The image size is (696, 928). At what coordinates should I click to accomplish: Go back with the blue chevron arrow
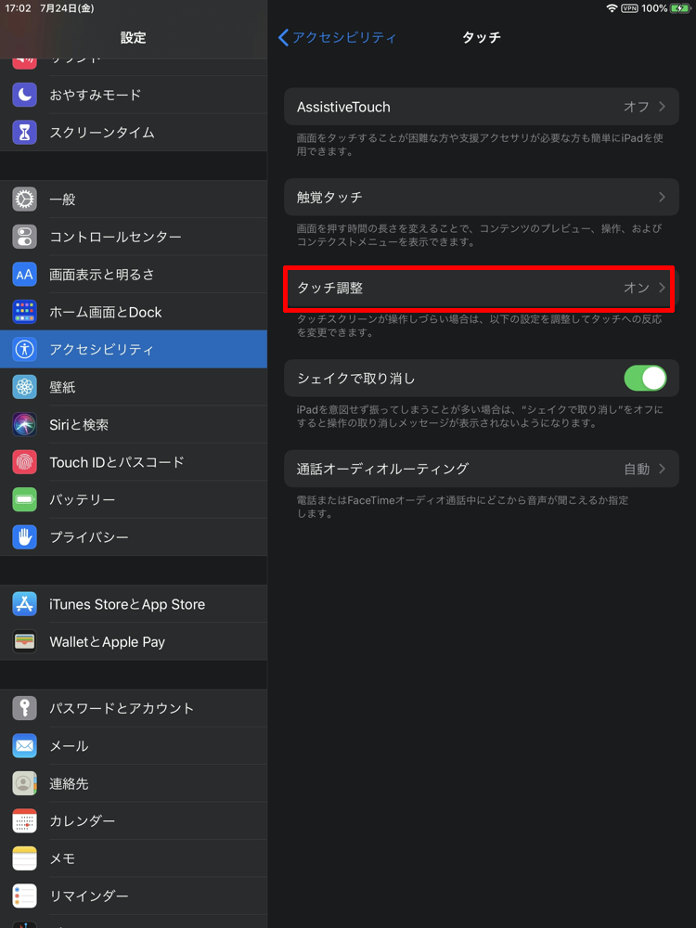click(283, 37)
